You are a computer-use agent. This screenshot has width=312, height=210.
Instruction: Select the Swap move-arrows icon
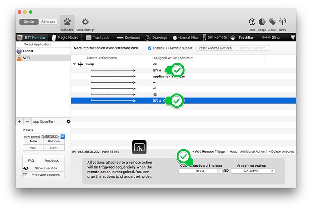pos(80,64)
